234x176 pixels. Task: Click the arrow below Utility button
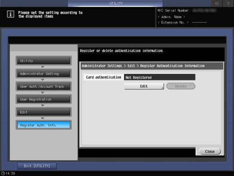point(43,67)
